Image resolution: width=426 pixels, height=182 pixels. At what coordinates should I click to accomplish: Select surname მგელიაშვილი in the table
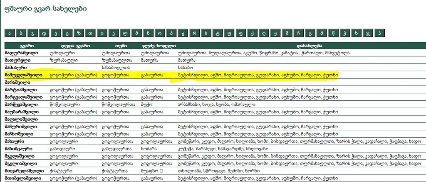coord(20,164)
